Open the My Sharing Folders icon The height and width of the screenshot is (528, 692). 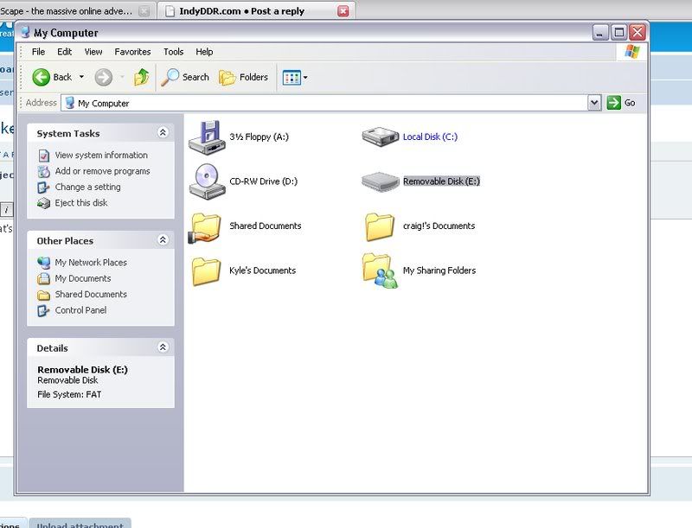(x=380, y=270)
